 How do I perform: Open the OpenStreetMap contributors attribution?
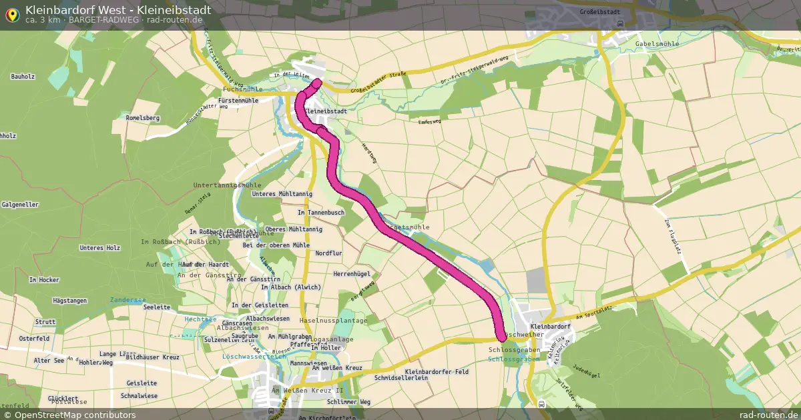pos(69,415)
